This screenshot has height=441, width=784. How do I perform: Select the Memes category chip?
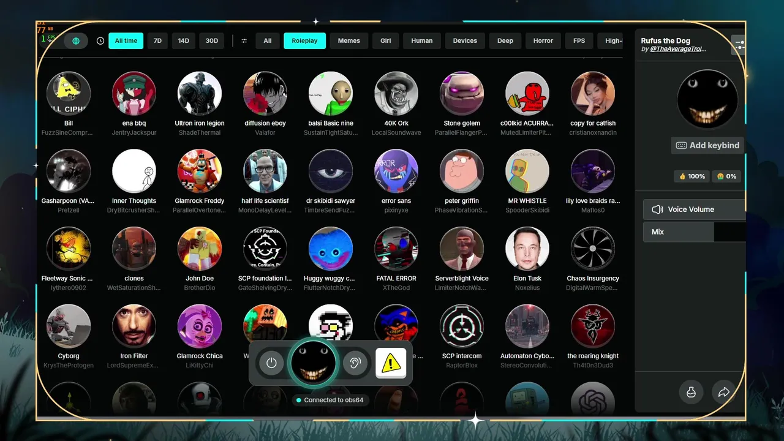(349, 41)
